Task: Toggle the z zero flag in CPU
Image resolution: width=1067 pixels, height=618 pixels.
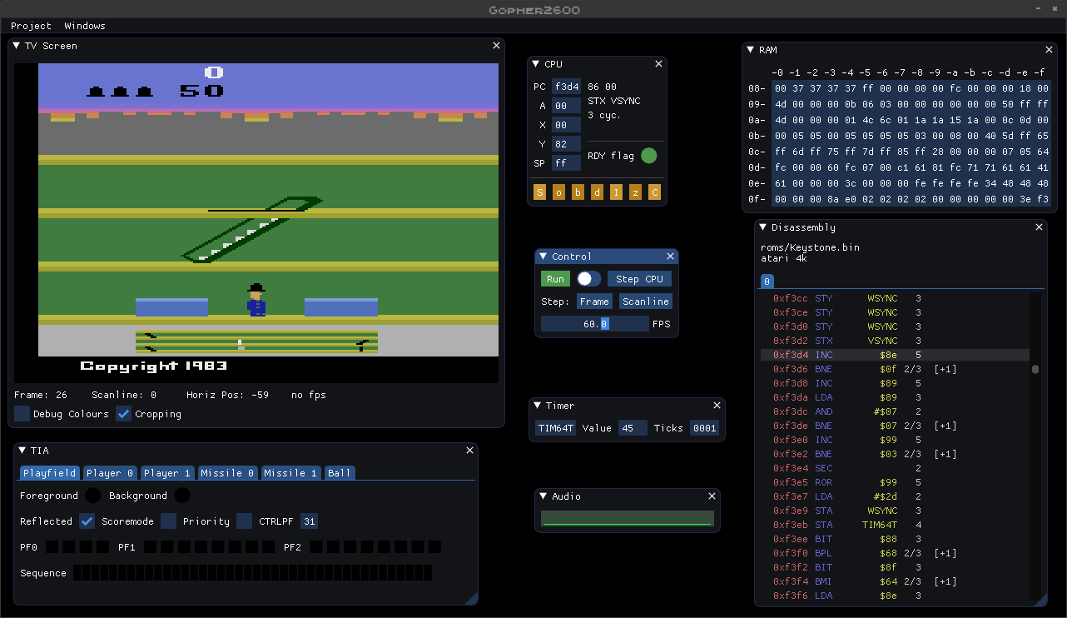Action: (x=635, y=193)
